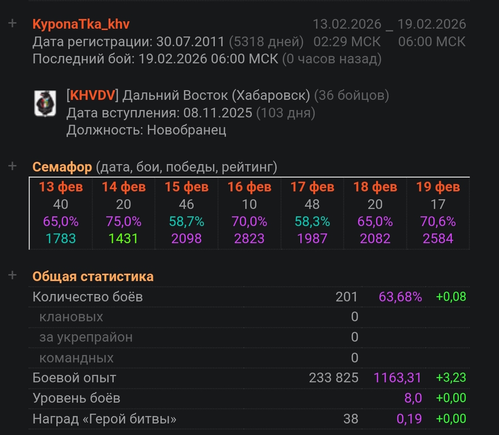Click the Должность: Новобранец line
Screen dimensions: 499x435
[x=146, y=130]
